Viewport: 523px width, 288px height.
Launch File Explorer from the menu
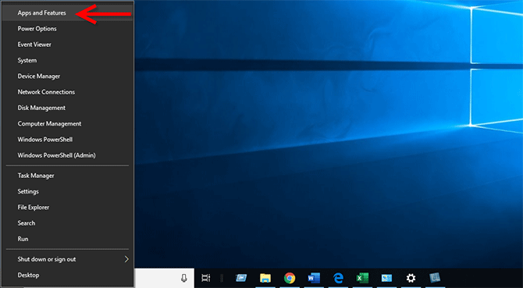pyautogui.click(x=68, y=208)
